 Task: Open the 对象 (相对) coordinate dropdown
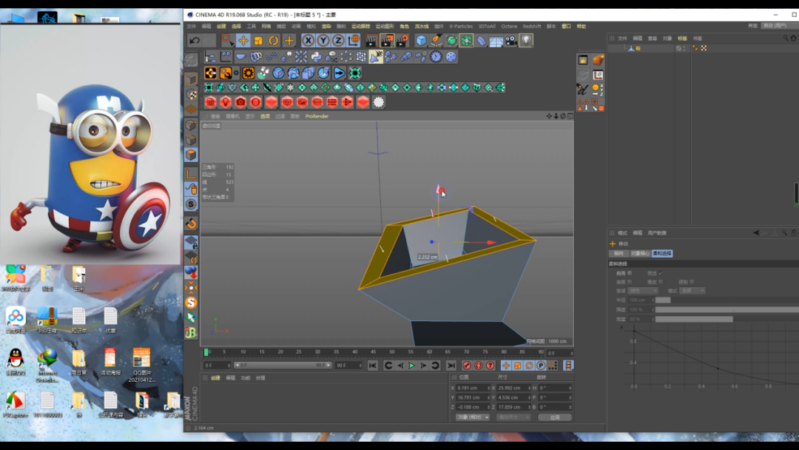coord(472,417)
